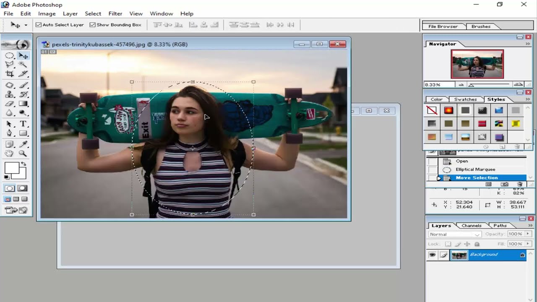The image size is (537, 302).
Task: Select Standard Screen Mode button
Action: (8, 199)
